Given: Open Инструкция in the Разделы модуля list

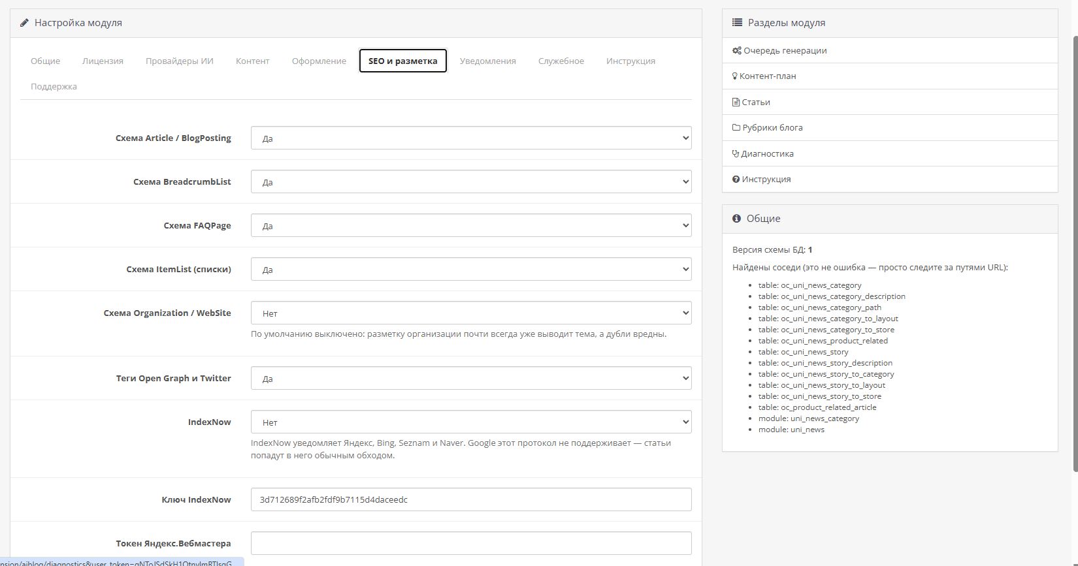Looking at the screenshot, I should 890,179.
